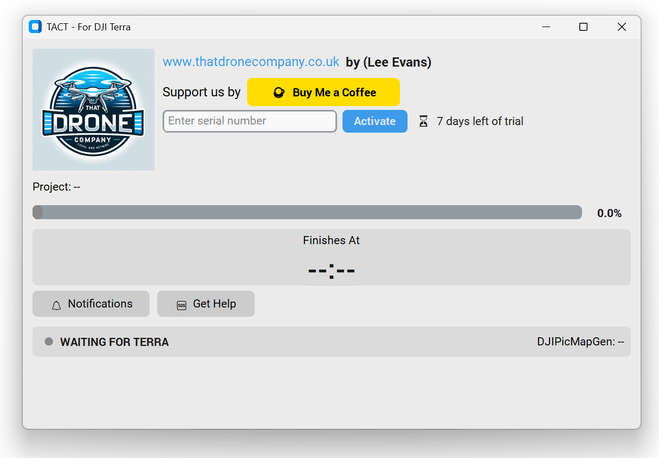The width and height of the screenshot is (659, 458).
Task: Minimize the TACT window
Action: pos(546,27)
